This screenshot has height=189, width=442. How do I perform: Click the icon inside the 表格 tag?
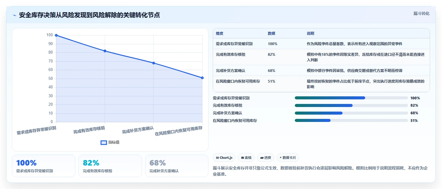pyautogui.click(x=242, y=158)
